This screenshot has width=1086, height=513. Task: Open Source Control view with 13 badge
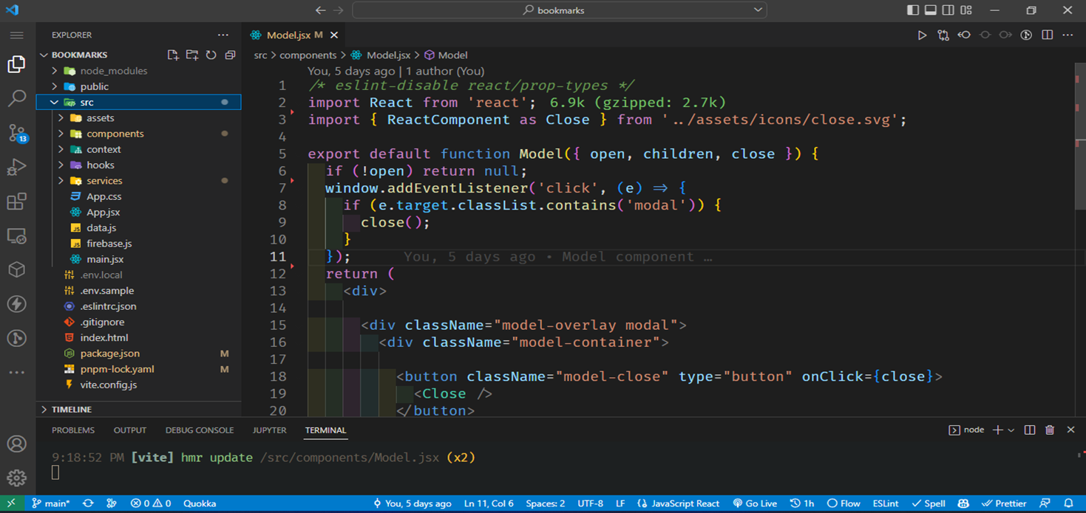pyautogui.click(x=16, y=133)
